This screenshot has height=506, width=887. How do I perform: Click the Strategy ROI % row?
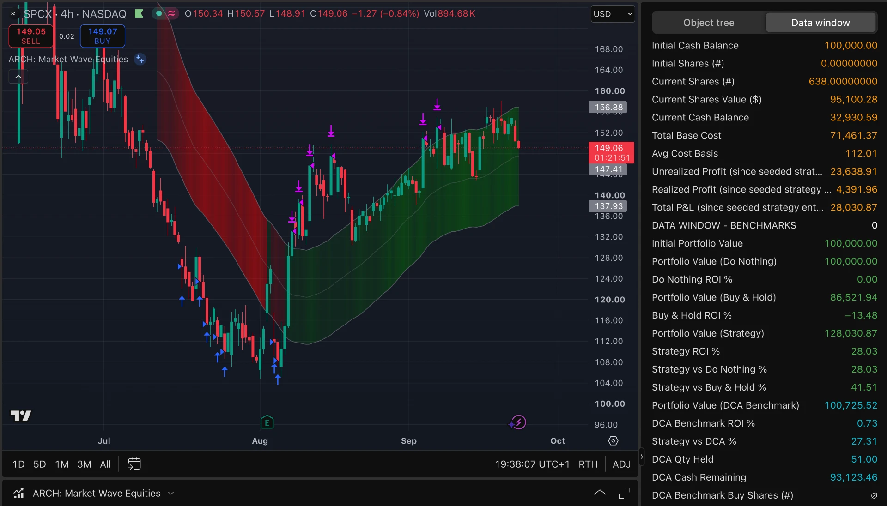click(764, 351)
